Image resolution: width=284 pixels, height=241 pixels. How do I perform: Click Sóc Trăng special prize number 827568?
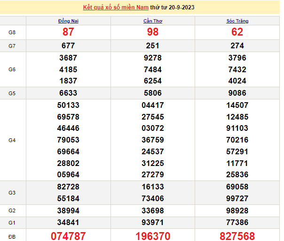click(237, 235)
